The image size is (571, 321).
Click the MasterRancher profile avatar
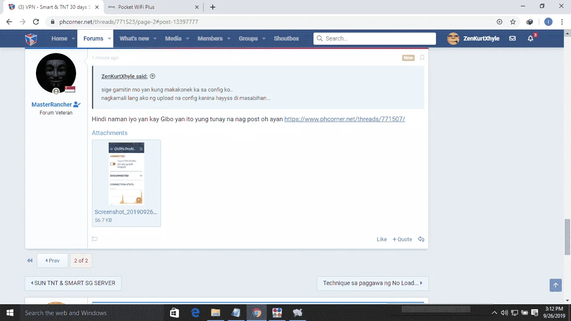[56, 73]
